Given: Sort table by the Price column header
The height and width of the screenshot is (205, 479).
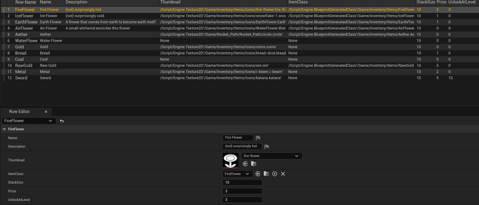Looking at the screenshot, I should point(441,2).
